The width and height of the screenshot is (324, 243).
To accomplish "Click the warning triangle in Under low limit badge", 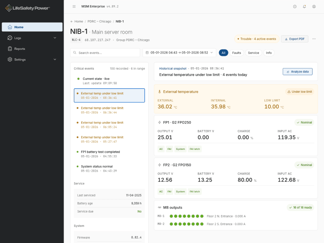I will (289, 92).
